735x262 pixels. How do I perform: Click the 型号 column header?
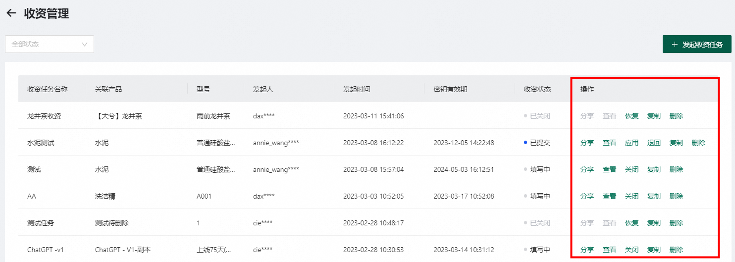(x=203, y=89)
